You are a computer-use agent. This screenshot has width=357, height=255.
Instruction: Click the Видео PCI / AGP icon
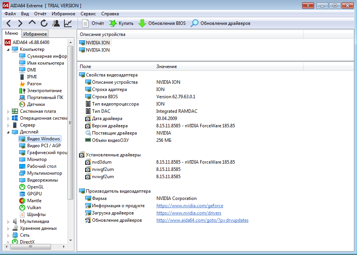(22, 146)
